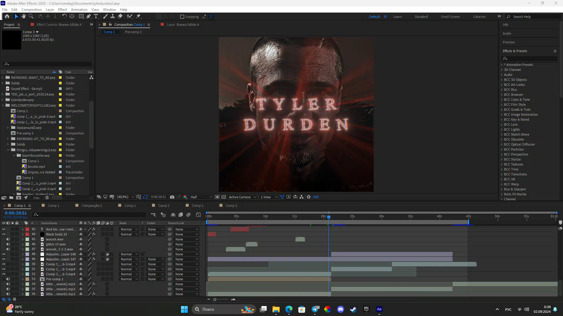
Task: Expand layer 50 properties in timeline
Action: [23, 264]
